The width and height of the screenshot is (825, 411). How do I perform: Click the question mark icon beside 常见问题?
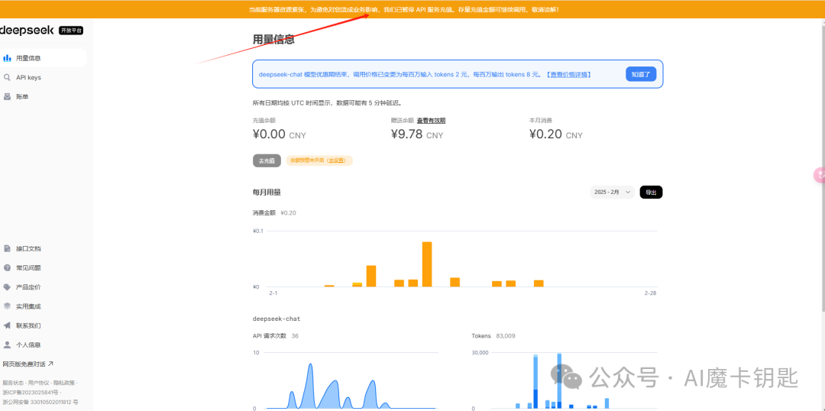tap(7, 268)
